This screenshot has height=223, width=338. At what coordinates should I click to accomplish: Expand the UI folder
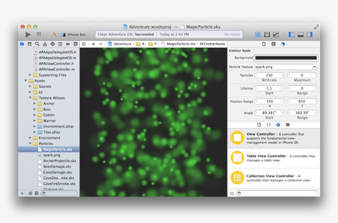point(30,92)
